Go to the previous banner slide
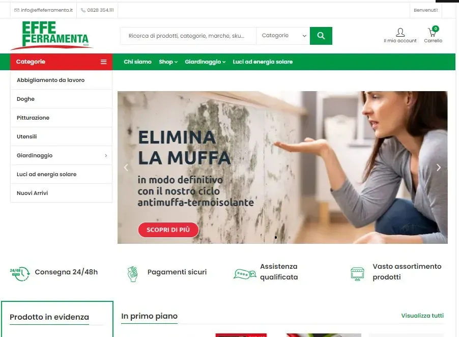Screen dimensions: 459x337 click(126, 167)
